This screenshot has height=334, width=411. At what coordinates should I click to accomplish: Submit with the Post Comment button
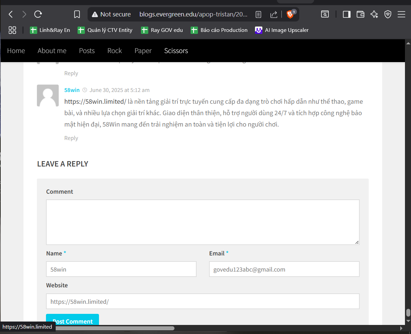[x=72, y=320]
